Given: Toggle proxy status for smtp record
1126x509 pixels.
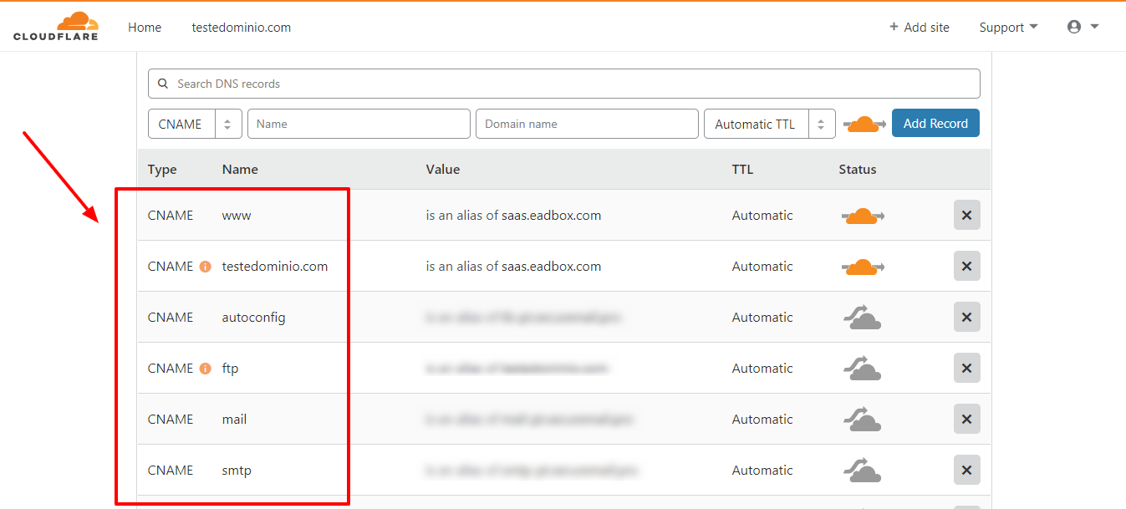Looking at the screenshot, I should 862,471.
